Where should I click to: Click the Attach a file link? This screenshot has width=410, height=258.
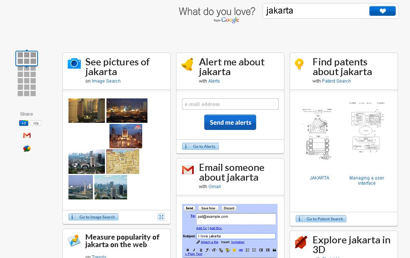coord(210,242)
